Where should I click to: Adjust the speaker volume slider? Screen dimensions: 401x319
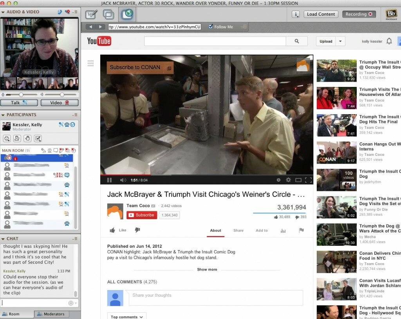[x=62, y=95]
